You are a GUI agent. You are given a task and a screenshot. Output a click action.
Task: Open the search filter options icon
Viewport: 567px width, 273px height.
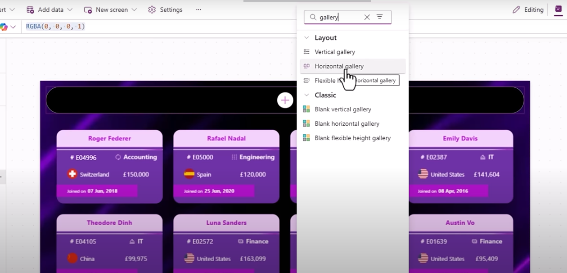point(380,17)
